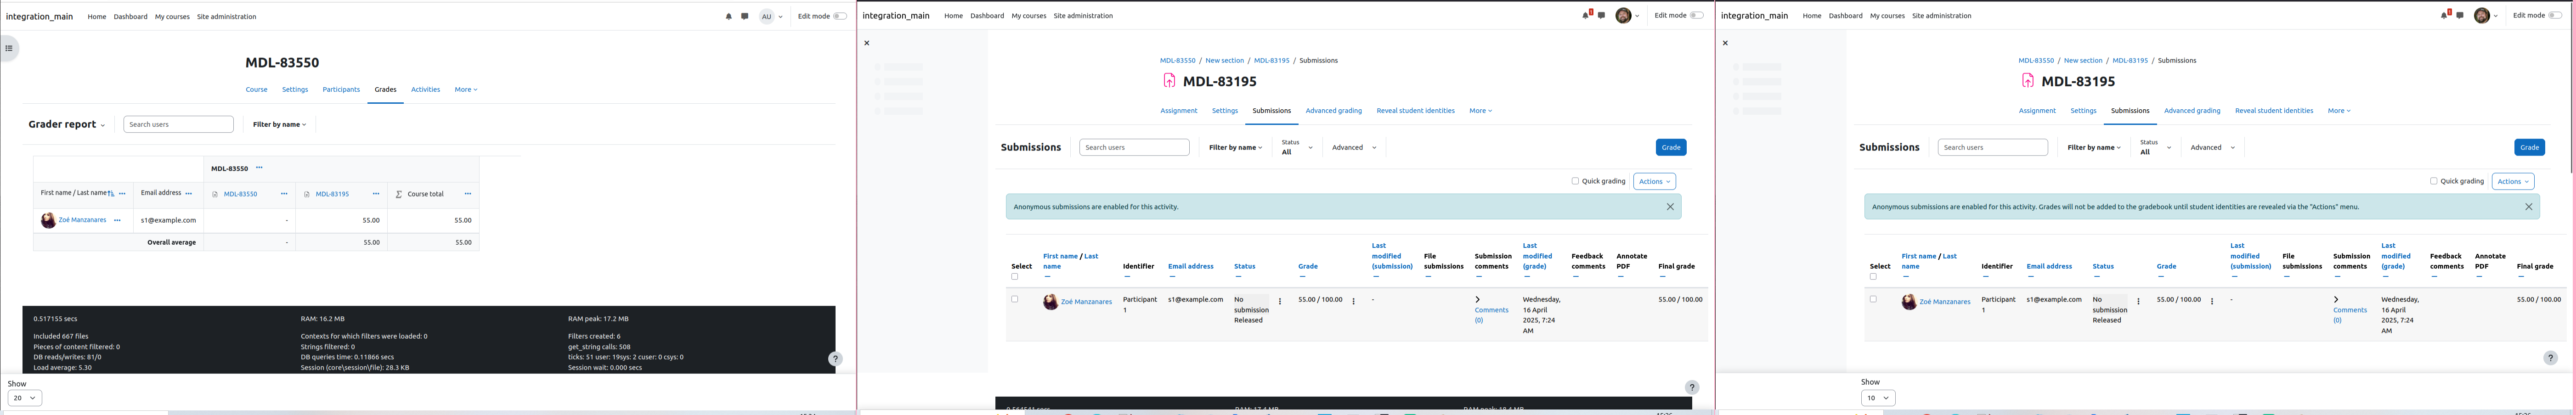Open Comments (0) link in middle window

(x=1491, y=315)
